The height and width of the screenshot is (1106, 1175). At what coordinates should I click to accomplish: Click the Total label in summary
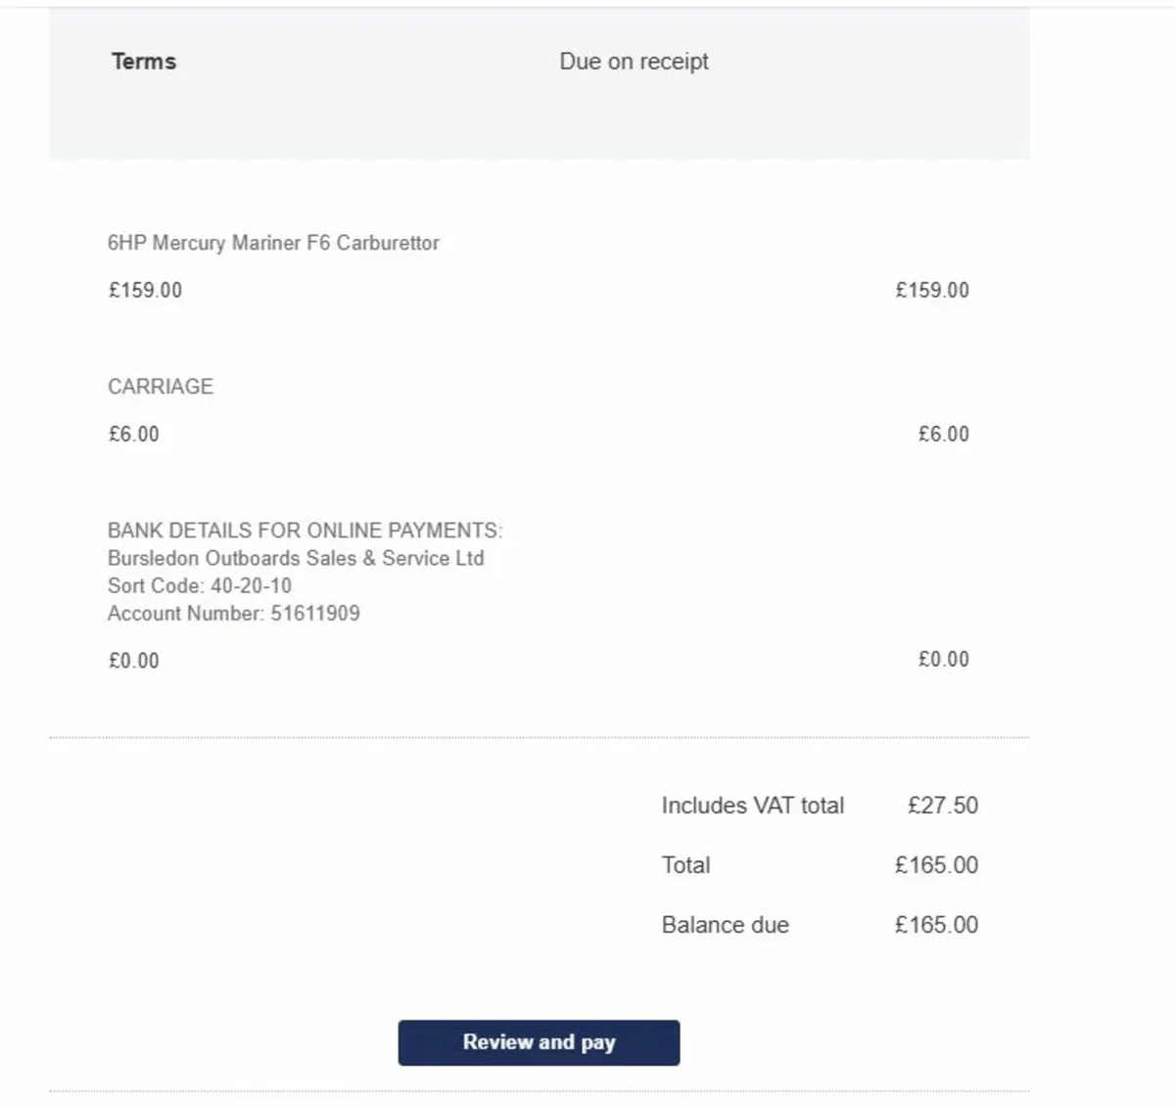685,865
